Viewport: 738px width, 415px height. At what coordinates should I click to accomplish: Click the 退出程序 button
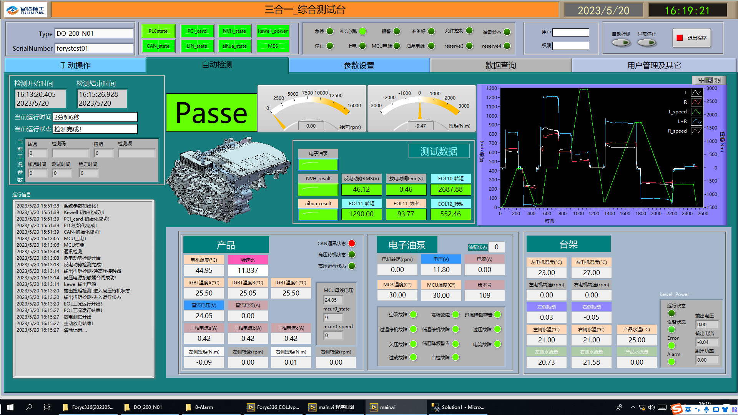pyautogui.click(x=692, y=38)
